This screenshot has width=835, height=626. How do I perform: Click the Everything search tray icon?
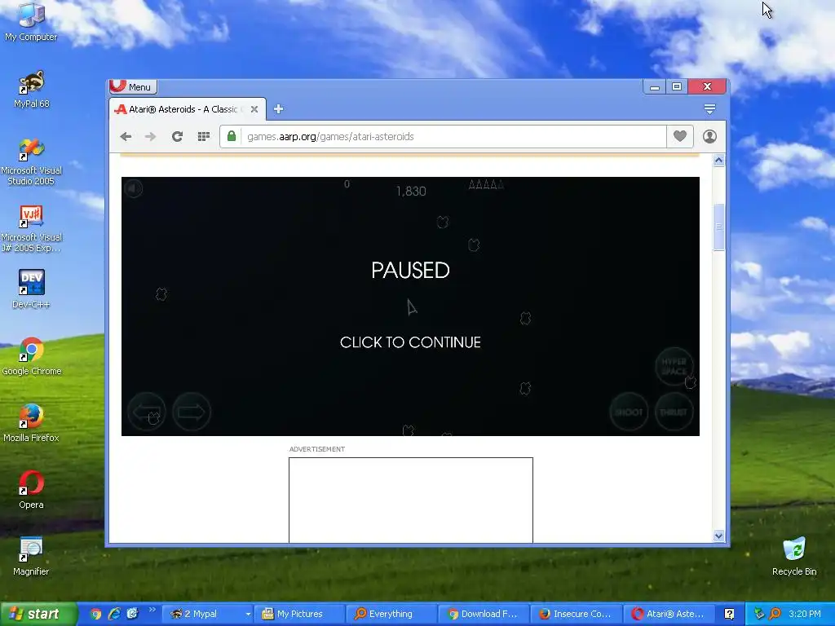click(775, 614)
